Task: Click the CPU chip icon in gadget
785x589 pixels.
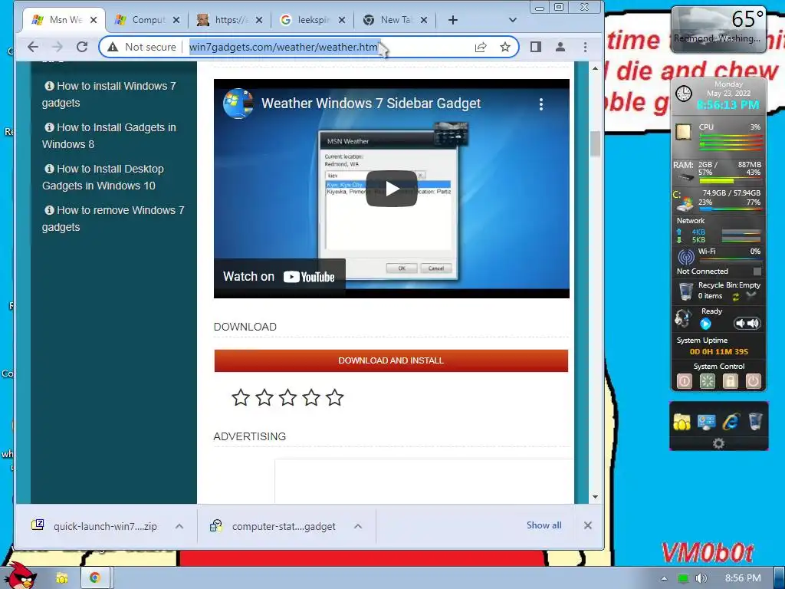Action: click(683, 132)
